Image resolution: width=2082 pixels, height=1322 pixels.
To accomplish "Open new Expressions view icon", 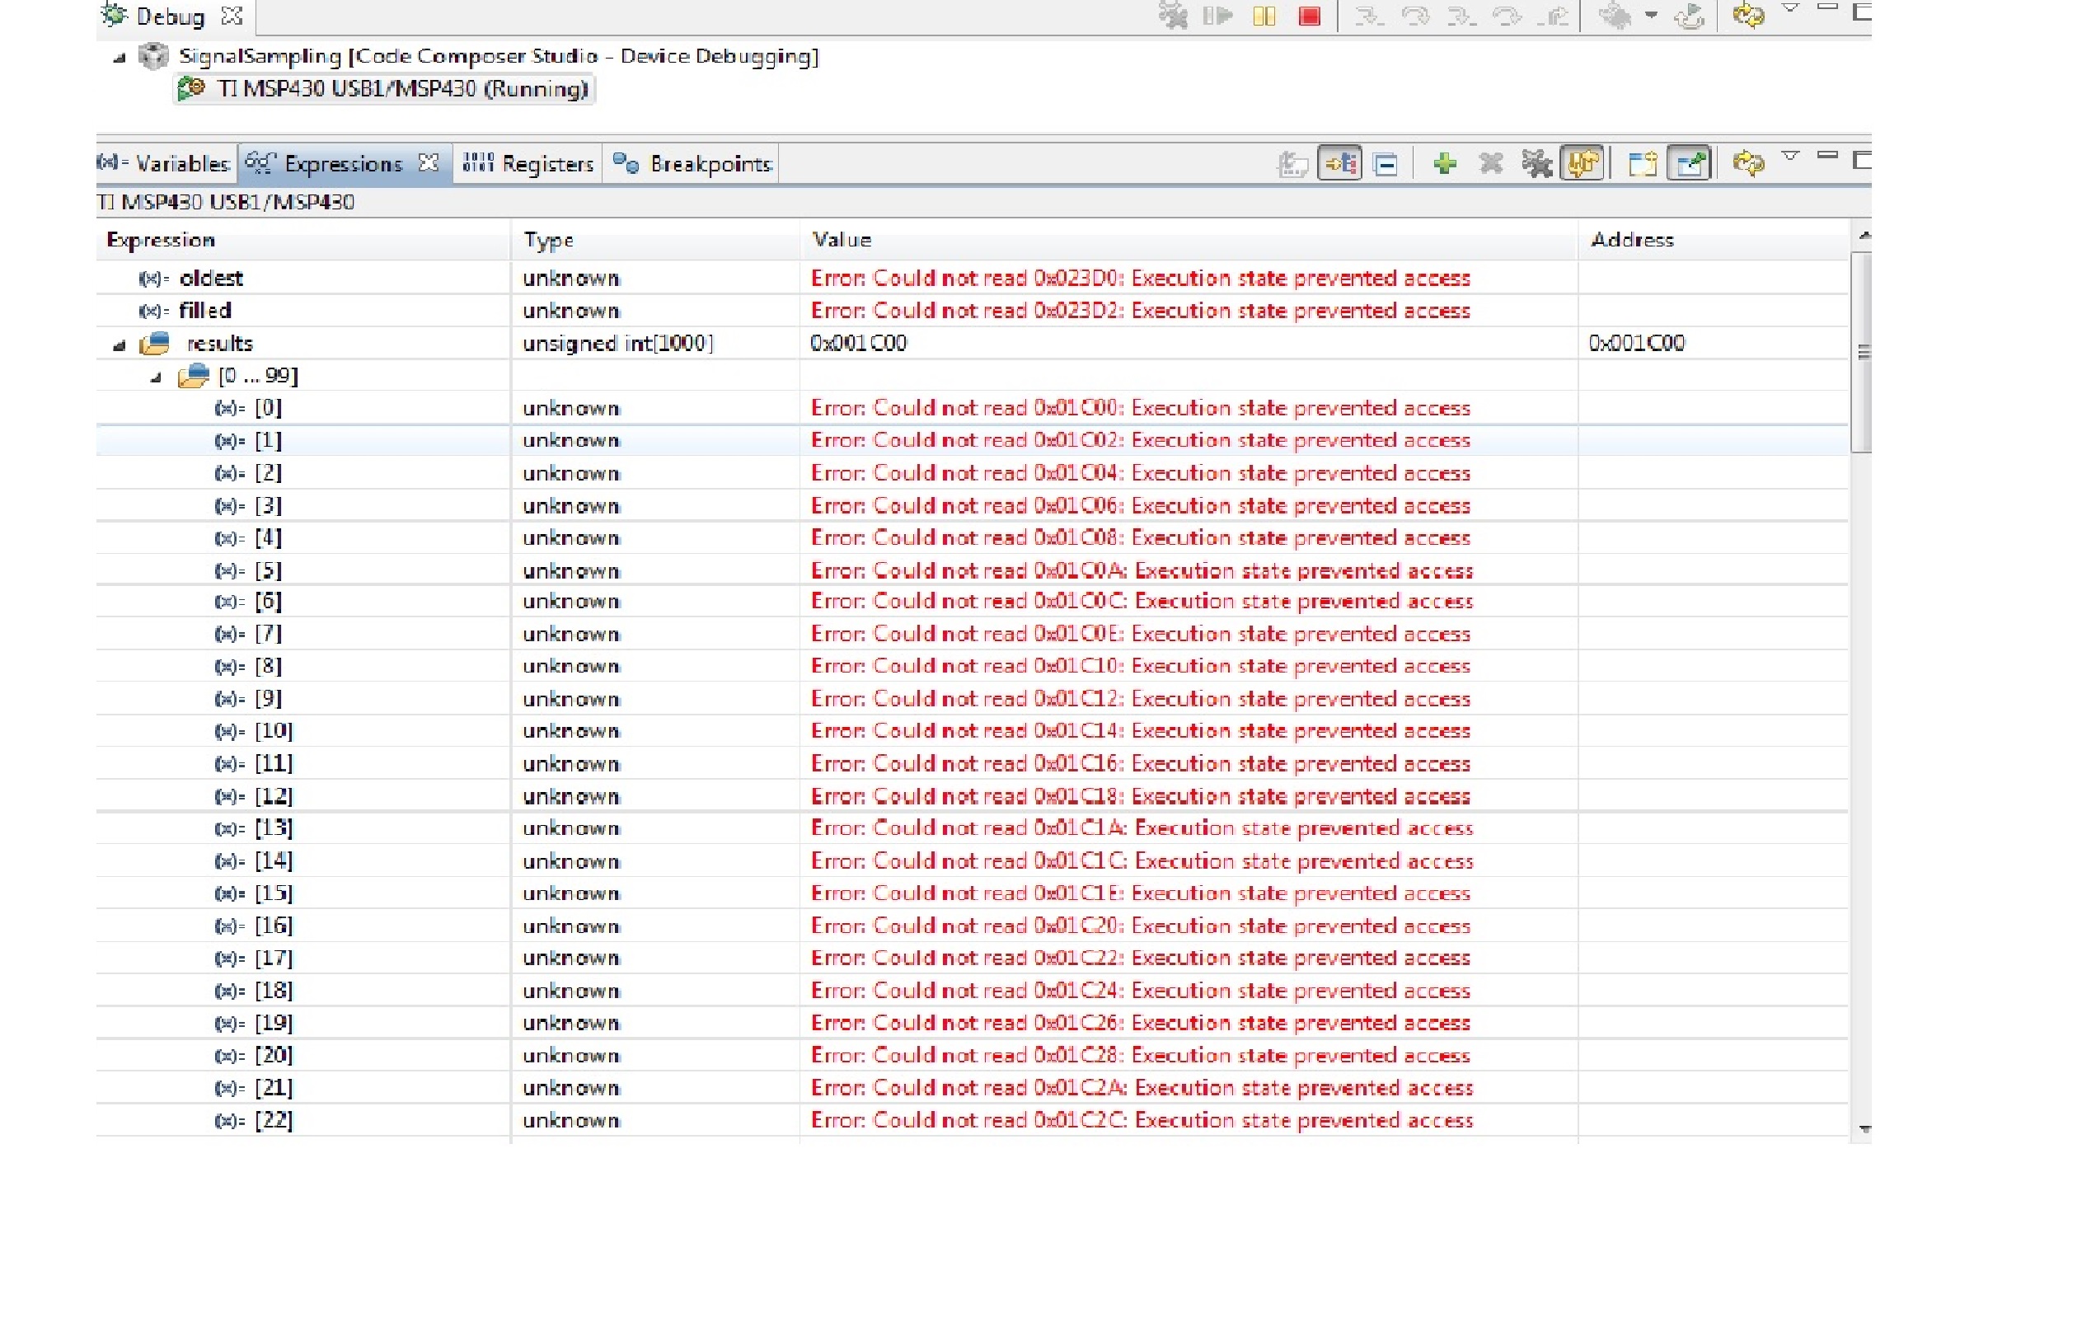I will [x=1641, y=163].
